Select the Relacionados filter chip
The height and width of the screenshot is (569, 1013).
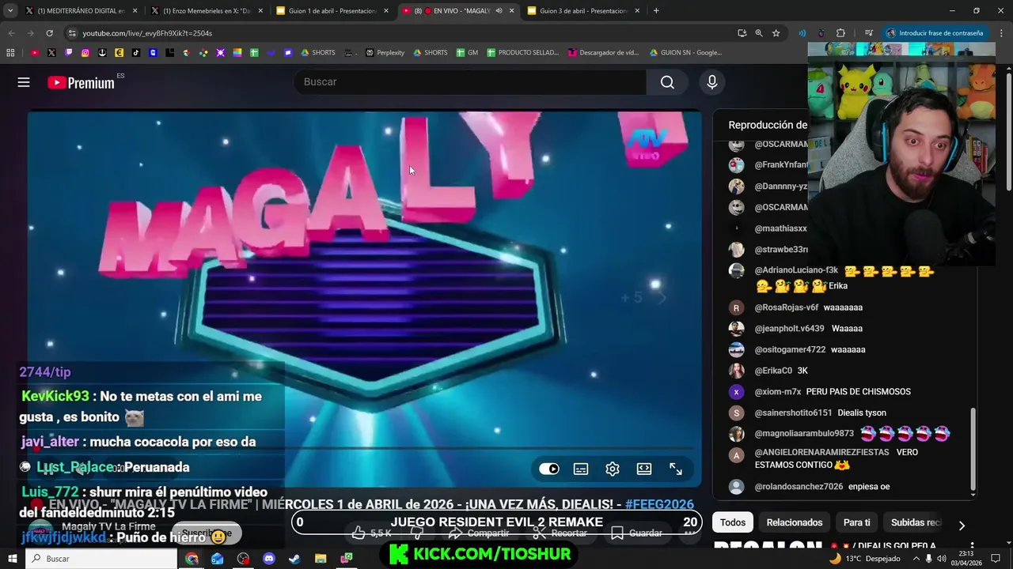pos(795,522)
